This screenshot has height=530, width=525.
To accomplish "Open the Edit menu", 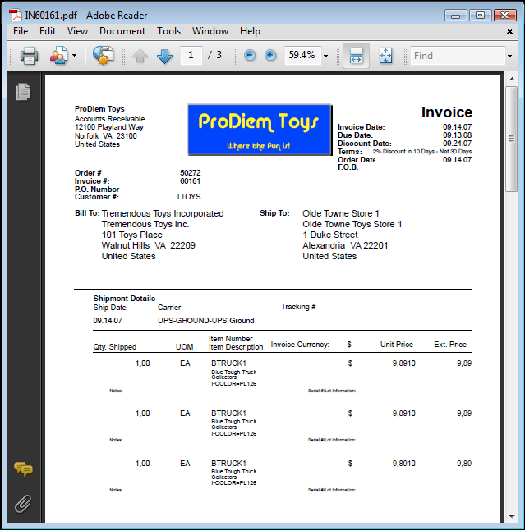I will [x=48, y=31].
